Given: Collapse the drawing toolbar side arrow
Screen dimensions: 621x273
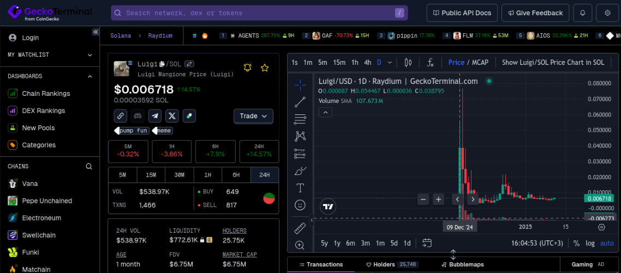Looking at the screenshot, I should tap(312, 220).
